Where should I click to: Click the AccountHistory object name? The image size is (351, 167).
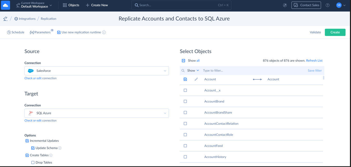[x=215, y=157]
